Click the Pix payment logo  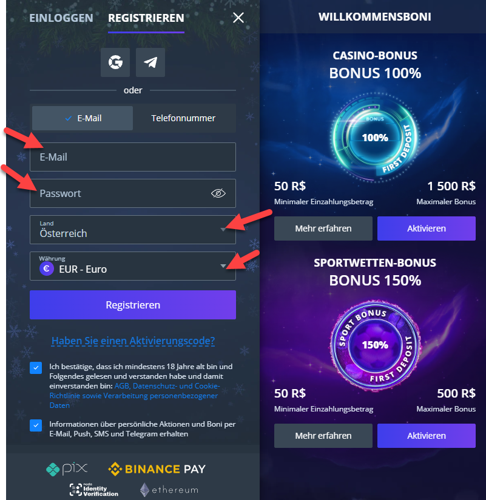pos(67,469)
